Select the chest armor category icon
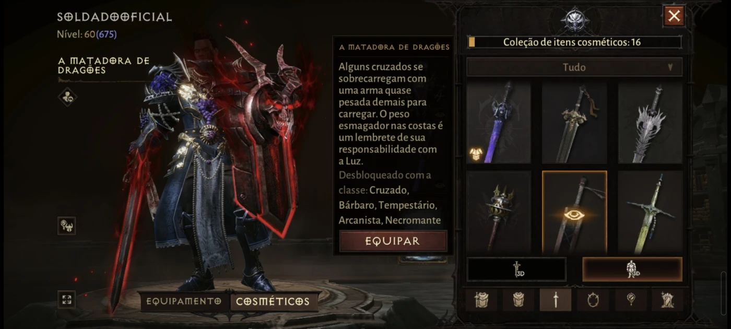The height and width of the screenshot is (329, 731). click(x=517, y=300)
